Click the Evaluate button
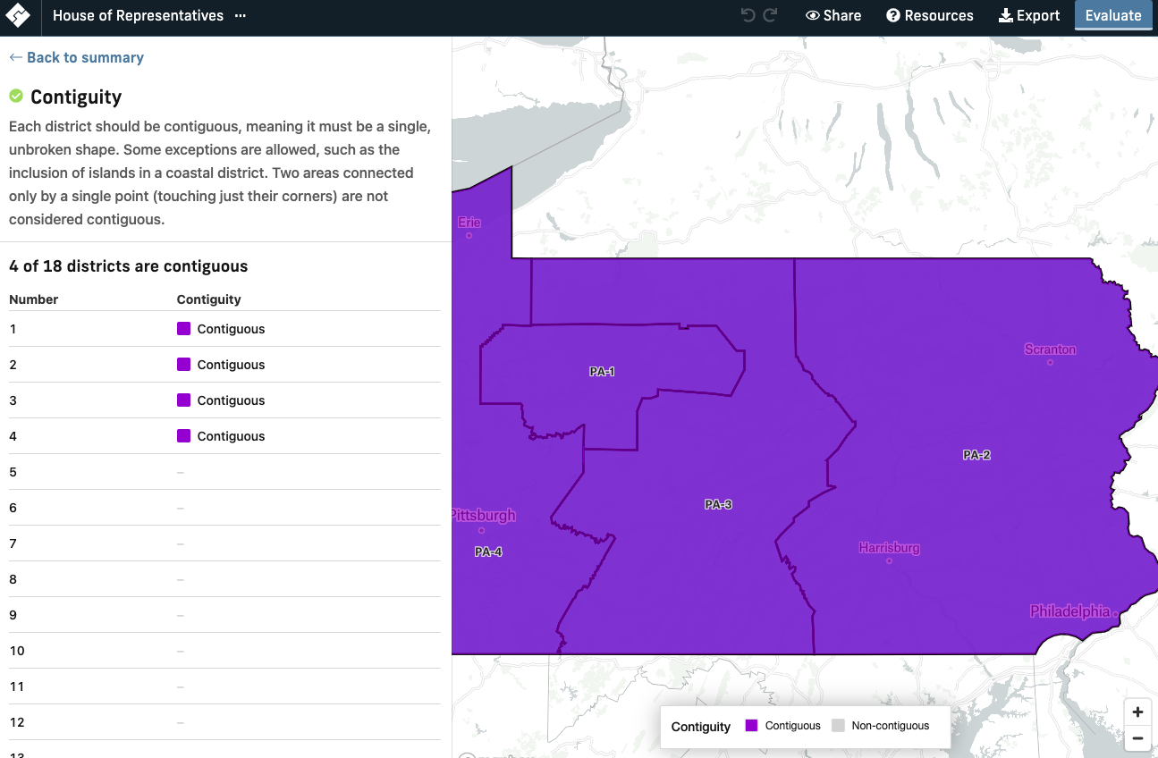Screen dimensions: 1158x758 [x=1112, y=15]
